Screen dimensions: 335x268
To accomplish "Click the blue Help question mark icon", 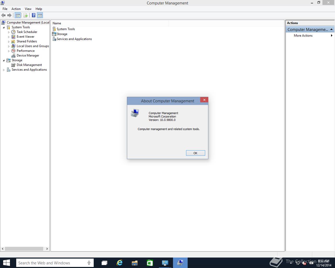I will 33,15.
